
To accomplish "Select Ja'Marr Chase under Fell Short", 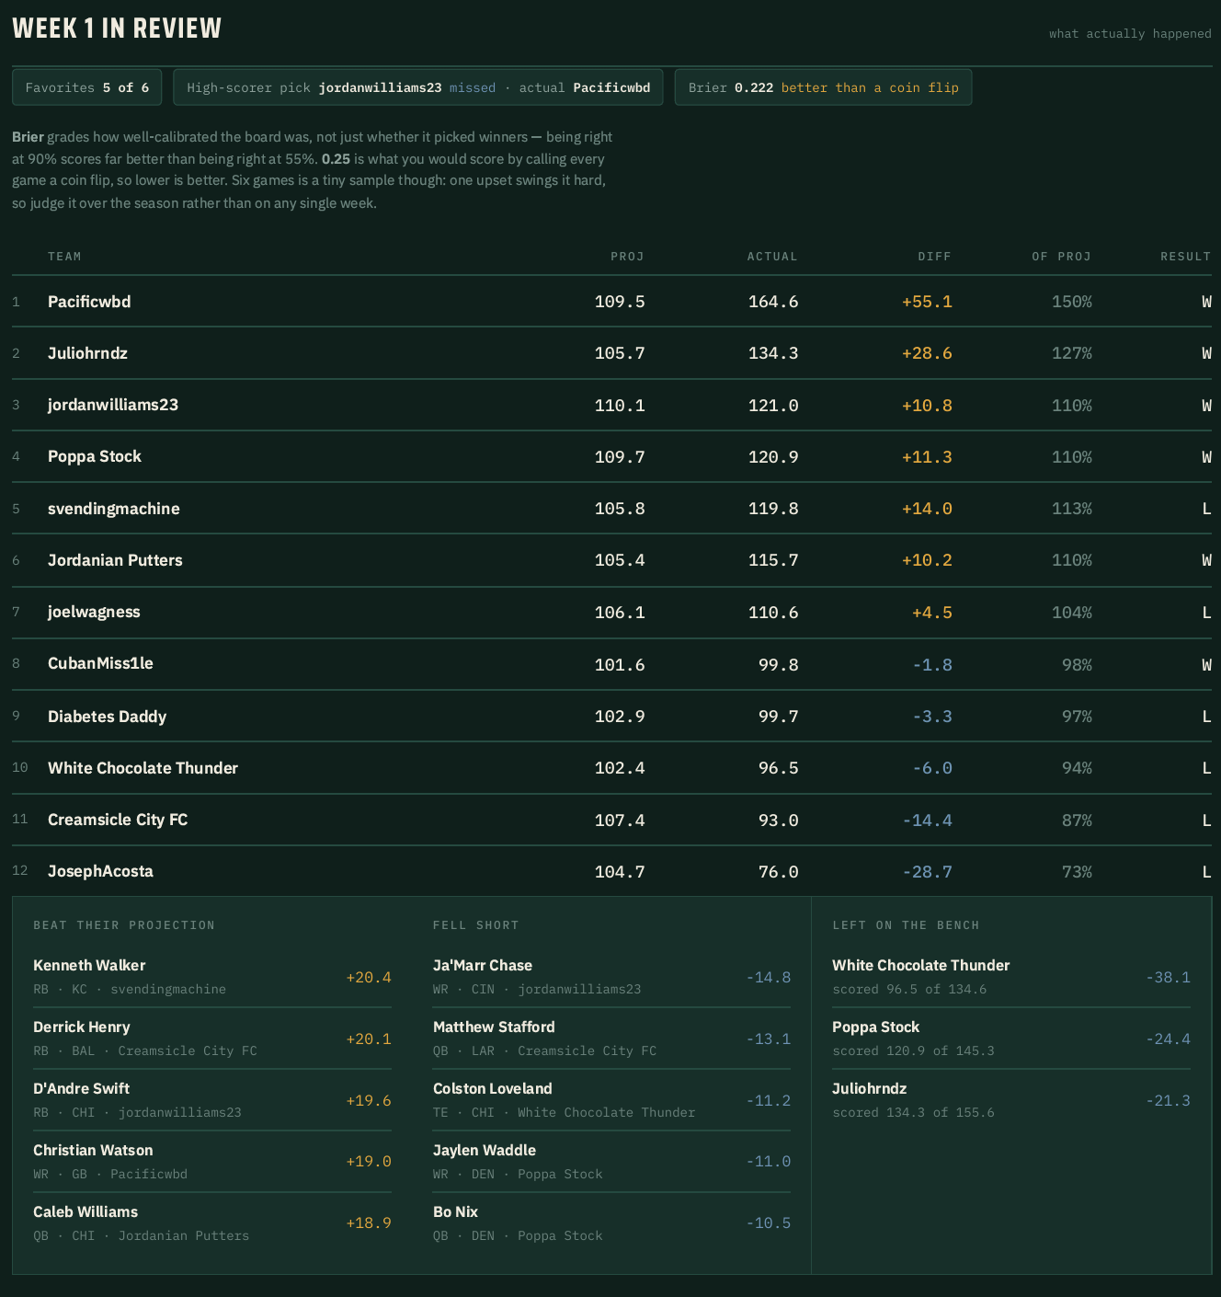I will pos(611,977).
